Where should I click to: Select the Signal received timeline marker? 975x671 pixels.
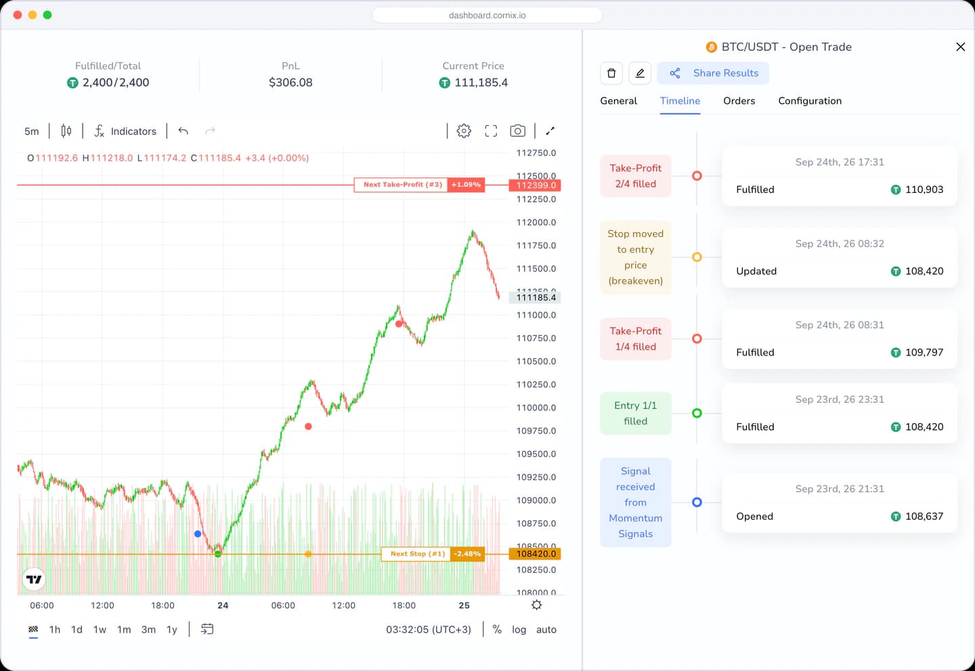point(697,502)
